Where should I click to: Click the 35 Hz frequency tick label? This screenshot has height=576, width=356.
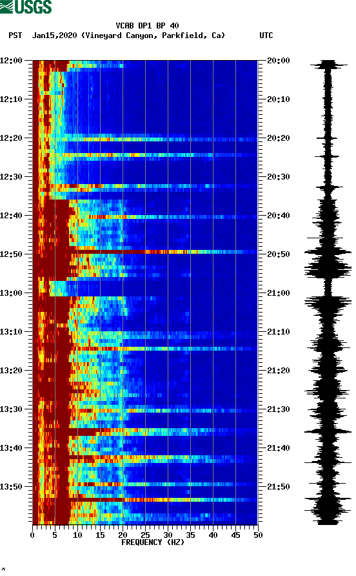190,535
